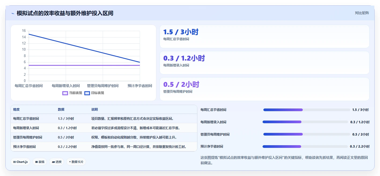Click the 进度 chip icon

[x=53, y=162]
